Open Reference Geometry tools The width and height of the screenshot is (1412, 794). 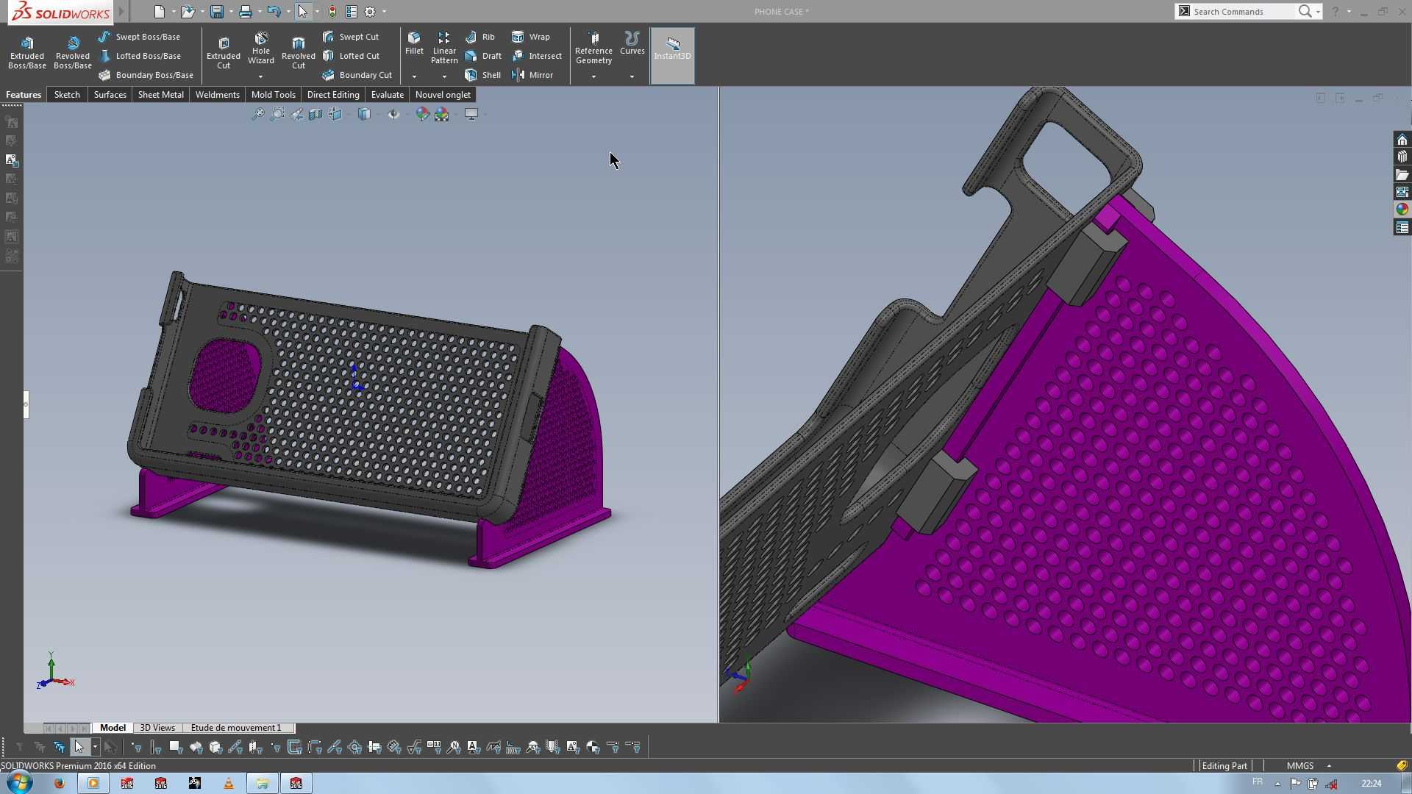pyautogui.click(x=593, y=48)
